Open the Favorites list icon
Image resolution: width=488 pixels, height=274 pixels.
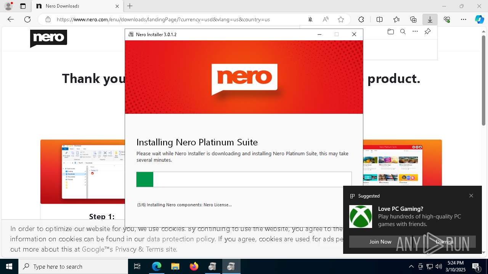point(396,19)
